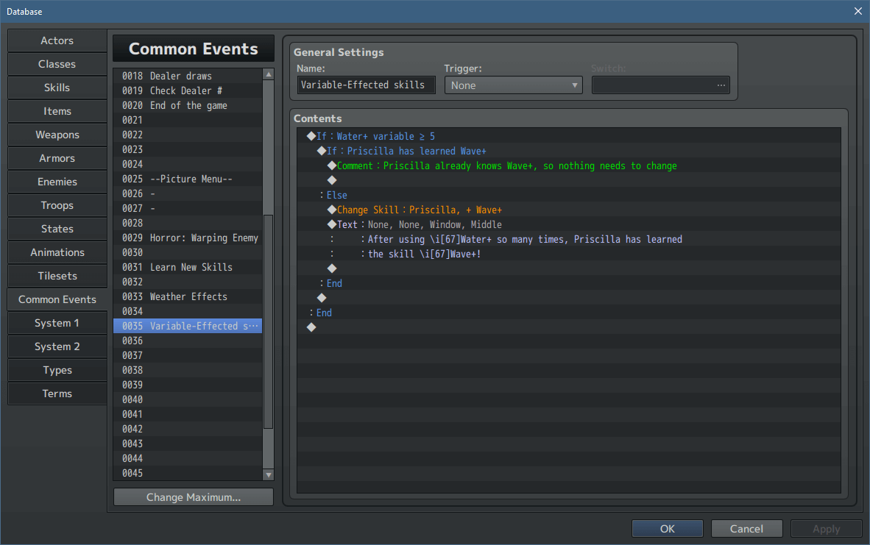Click the Change Maximum button

tap(193, 497)
